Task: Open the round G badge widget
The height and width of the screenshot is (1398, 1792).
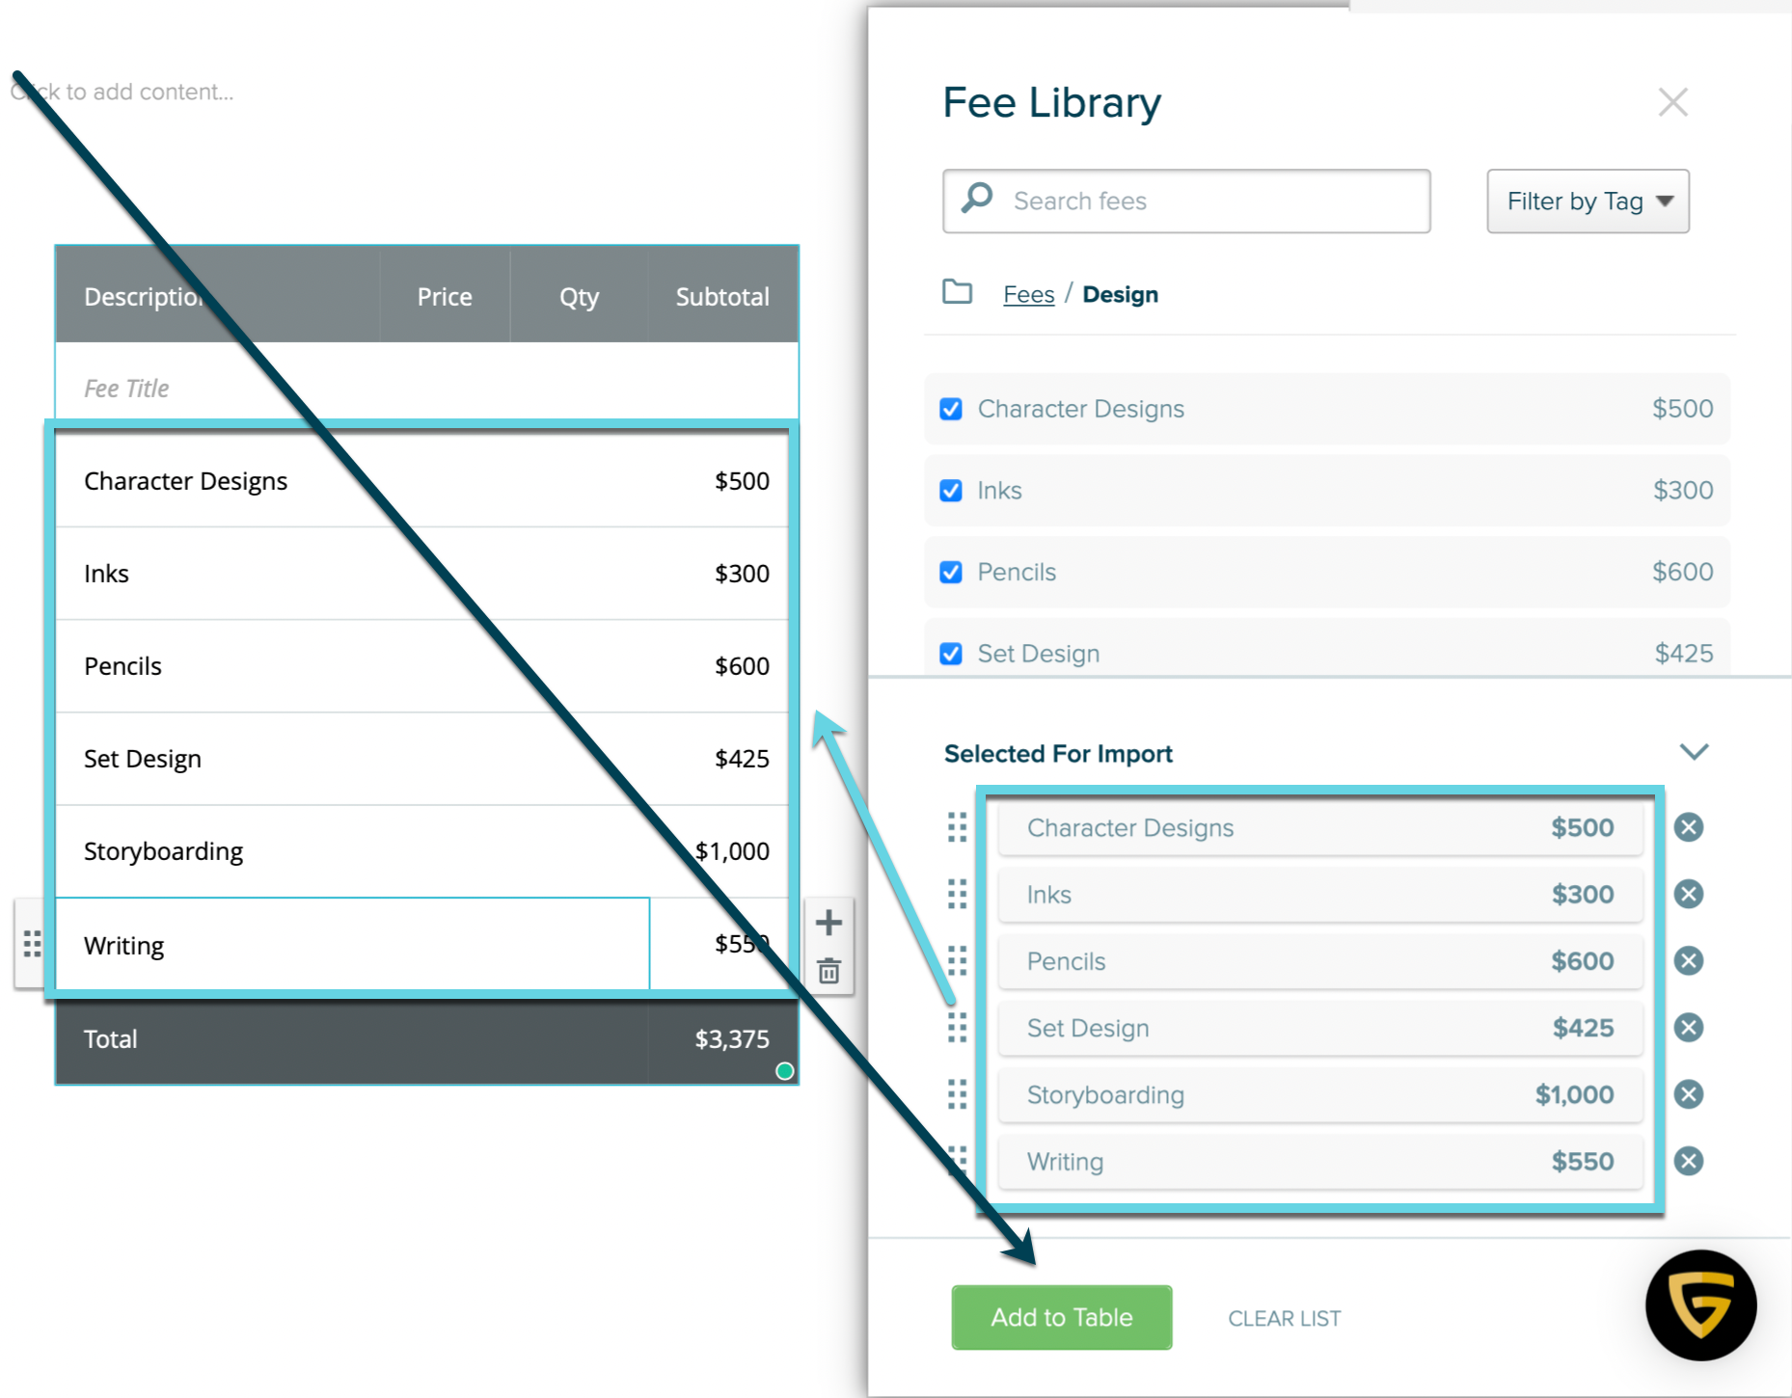Action: (x=1700, y=1304)
